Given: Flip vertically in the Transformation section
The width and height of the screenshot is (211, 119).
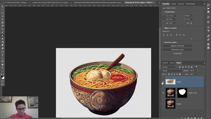Looking at the screenshot, I should 191,23.
